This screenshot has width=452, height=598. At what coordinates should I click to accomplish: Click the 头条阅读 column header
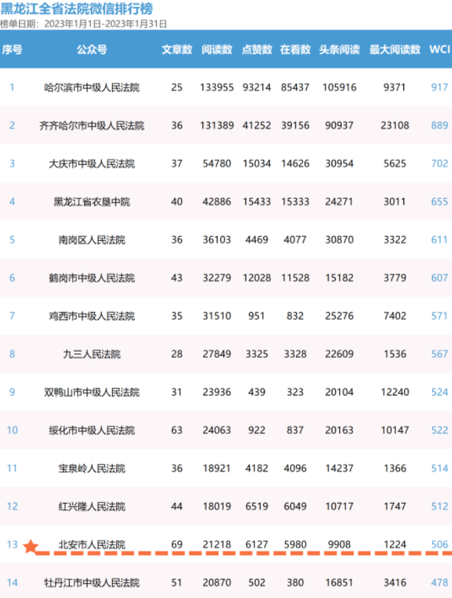click(x=340, y=49)
